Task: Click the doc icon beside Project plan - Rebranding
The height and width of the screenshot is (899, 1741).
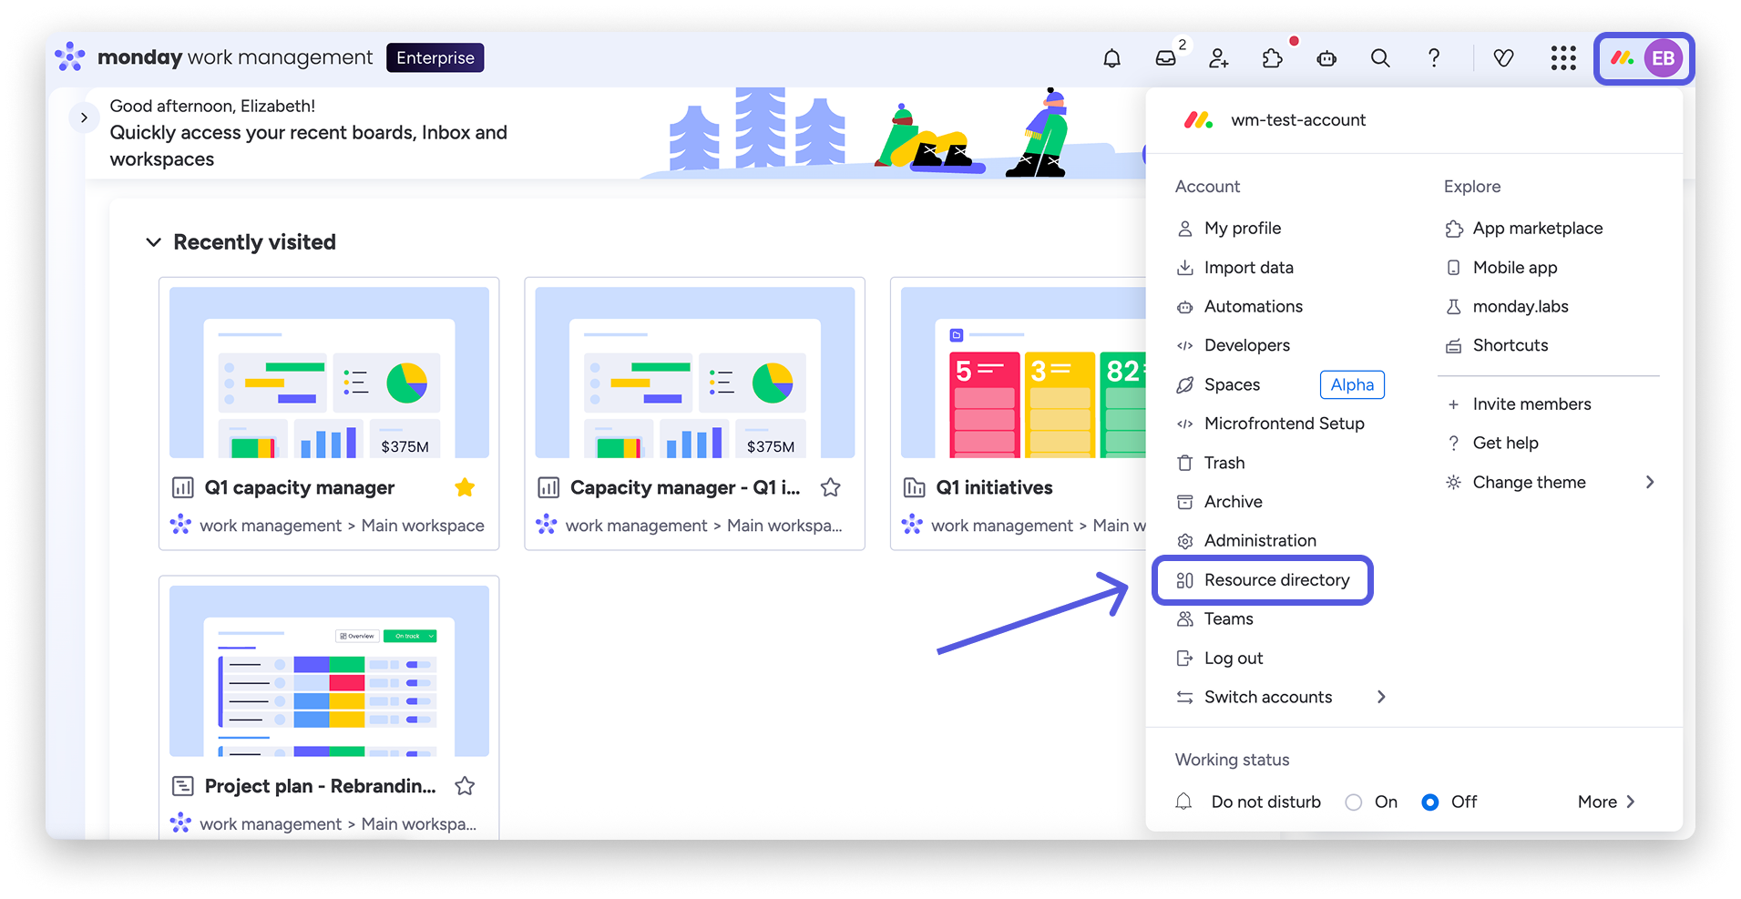Action: (x=183, y=786)
